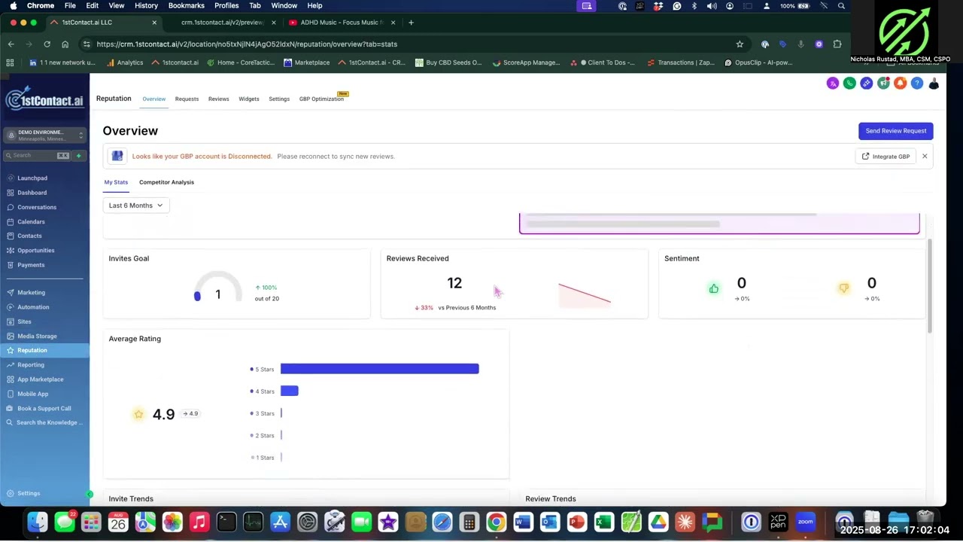
Task: Dismiss the GBP disconnected banner
Action: click(x=925, y=157)
